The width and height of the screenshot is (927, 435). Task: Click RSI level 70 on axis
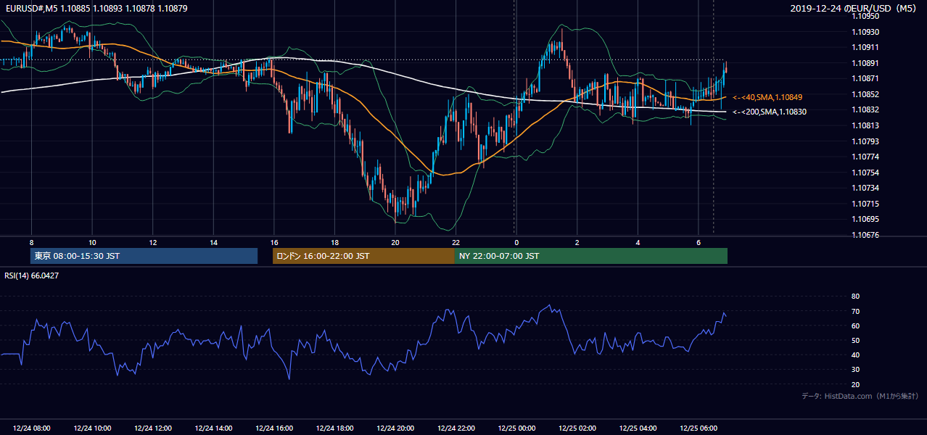[855, 311]
